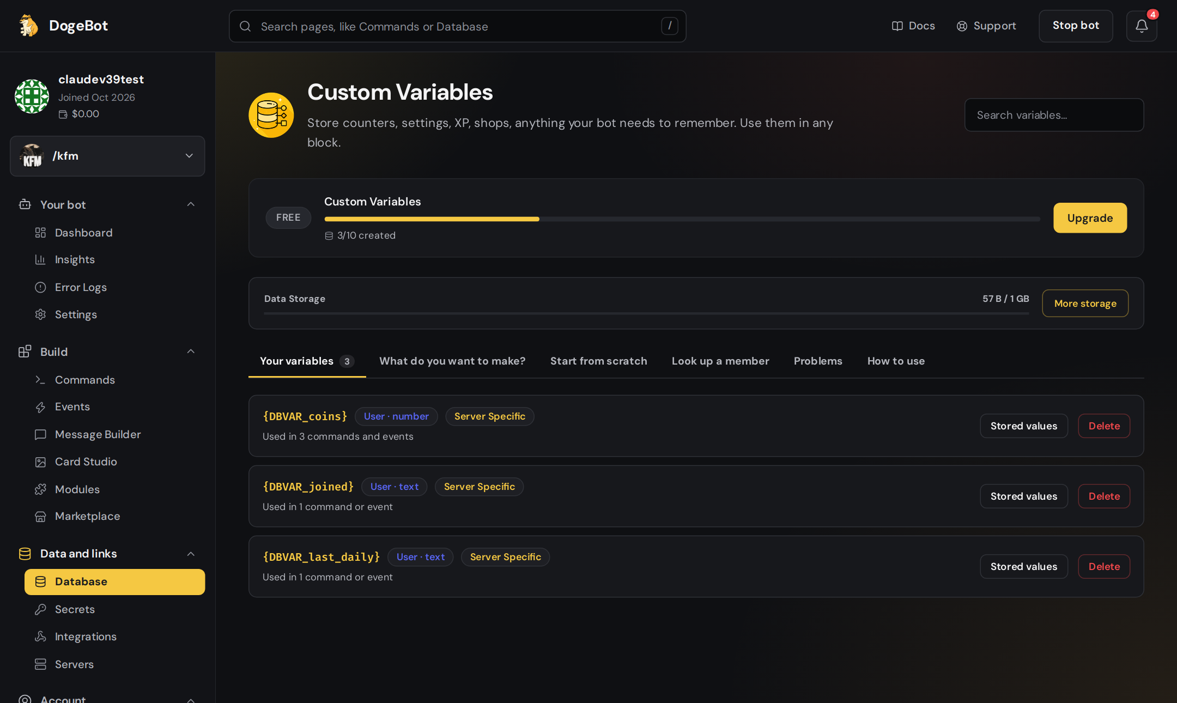Viewport: 1177px width, 703px height.
Task: View Stored values for DBVAR_last_daily
Action: 1023,567
